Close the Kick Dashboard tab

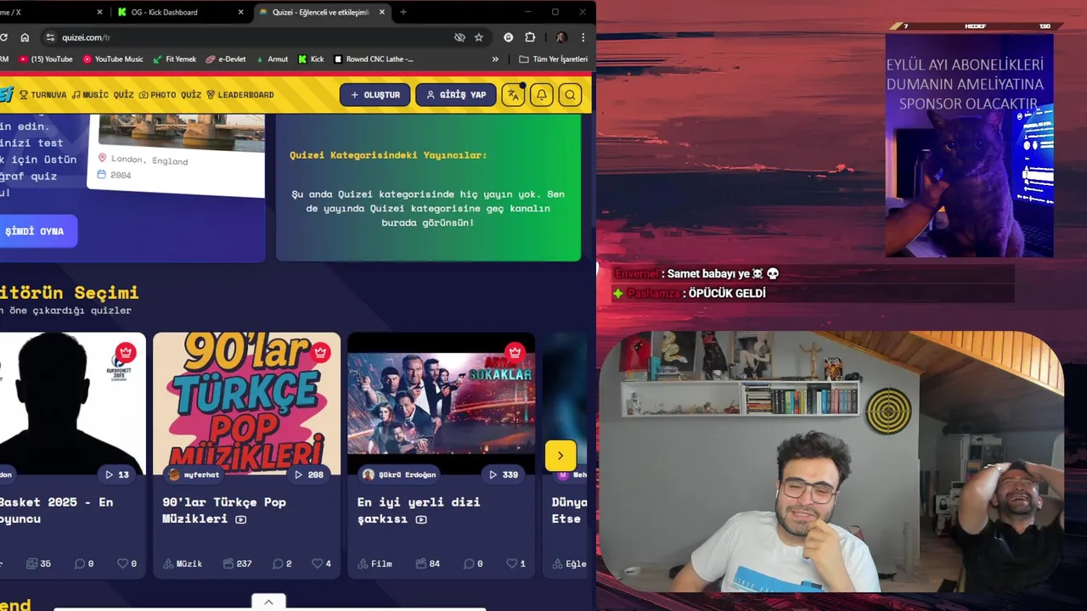coord(240,12)
